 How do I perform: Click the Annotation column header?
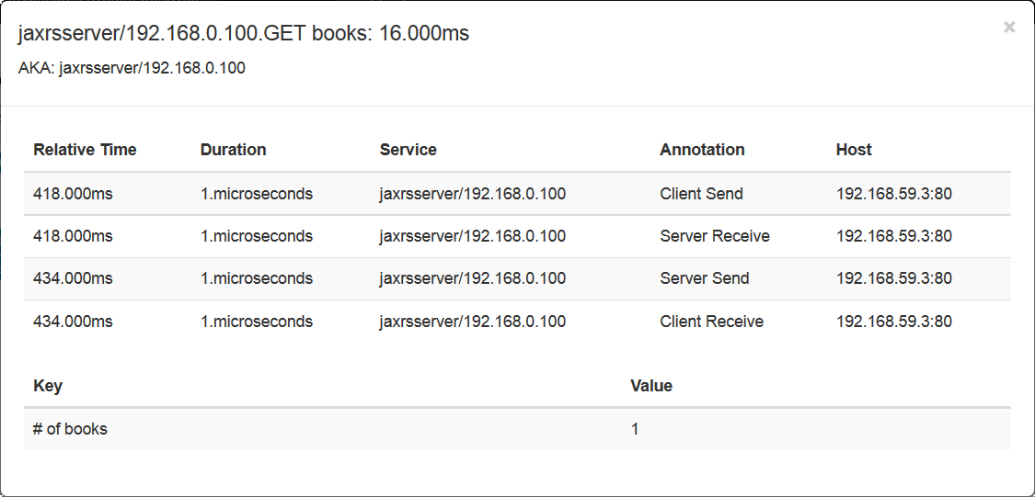[702, 150]
